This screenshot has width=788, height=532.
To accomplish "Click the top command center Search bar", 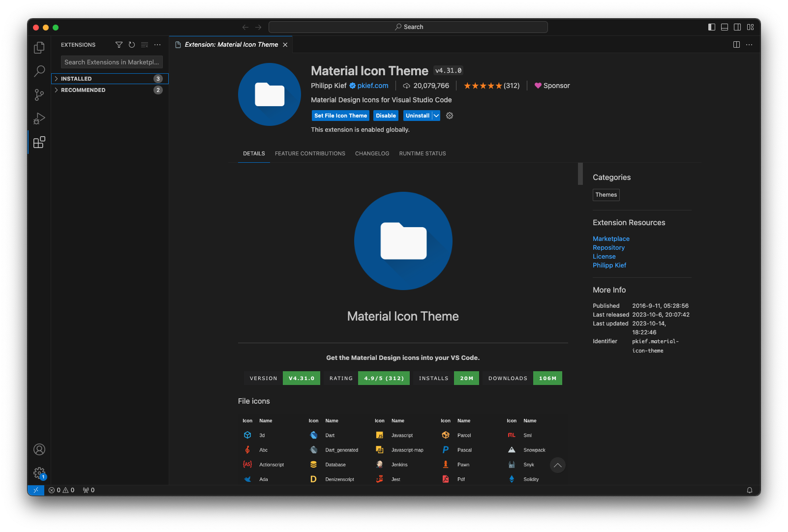I will tap(408, 27).
